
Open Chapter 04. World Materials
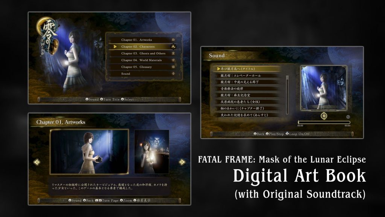141,60
